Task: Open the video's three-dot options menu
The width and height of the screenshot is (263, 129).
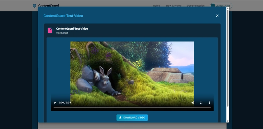Action: 209,103
